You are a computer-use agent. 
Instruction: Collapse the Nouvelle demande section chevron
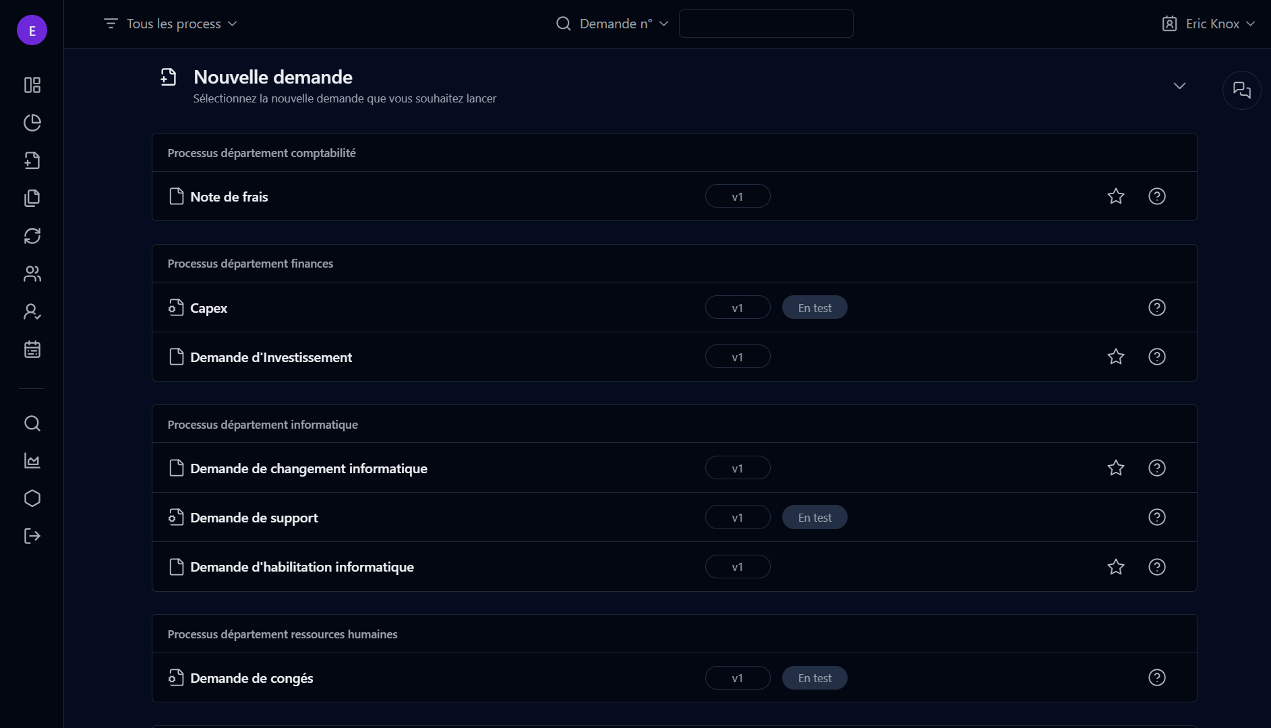coord(1179,86)
